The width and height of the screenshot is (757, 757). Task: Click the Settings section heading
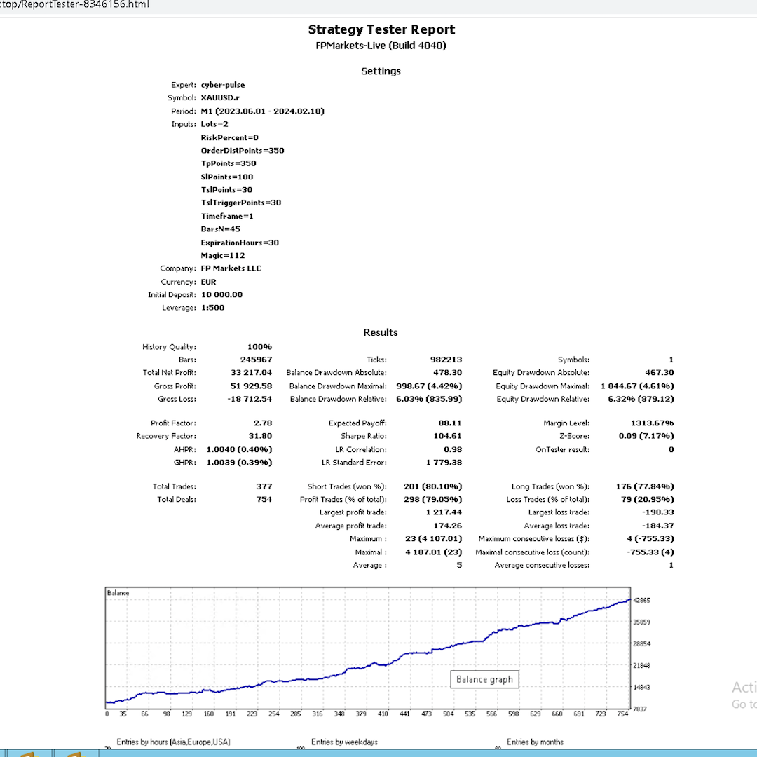click(381, 71)
